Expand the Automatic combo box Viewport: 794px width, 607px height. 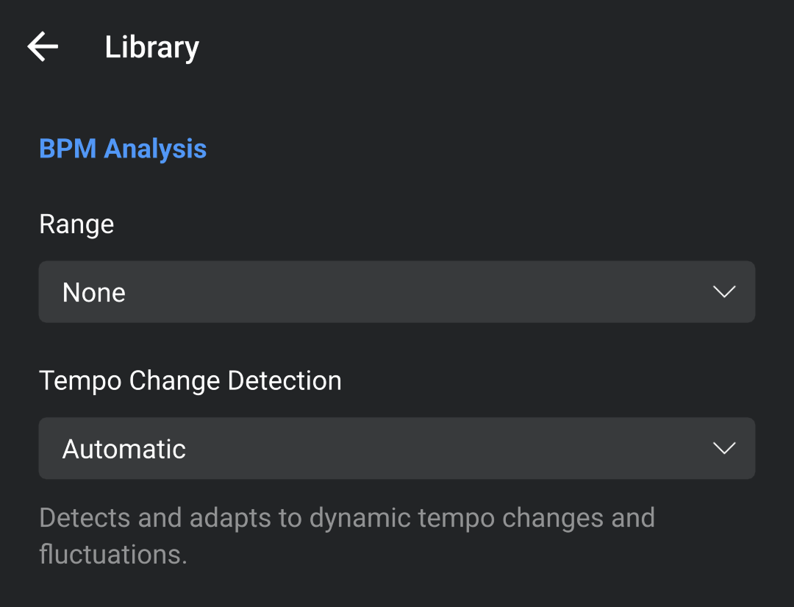[x=397, y=448]
